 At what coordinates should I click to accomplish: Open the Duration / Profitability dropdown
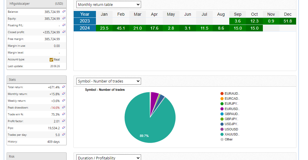click(108, 158)
